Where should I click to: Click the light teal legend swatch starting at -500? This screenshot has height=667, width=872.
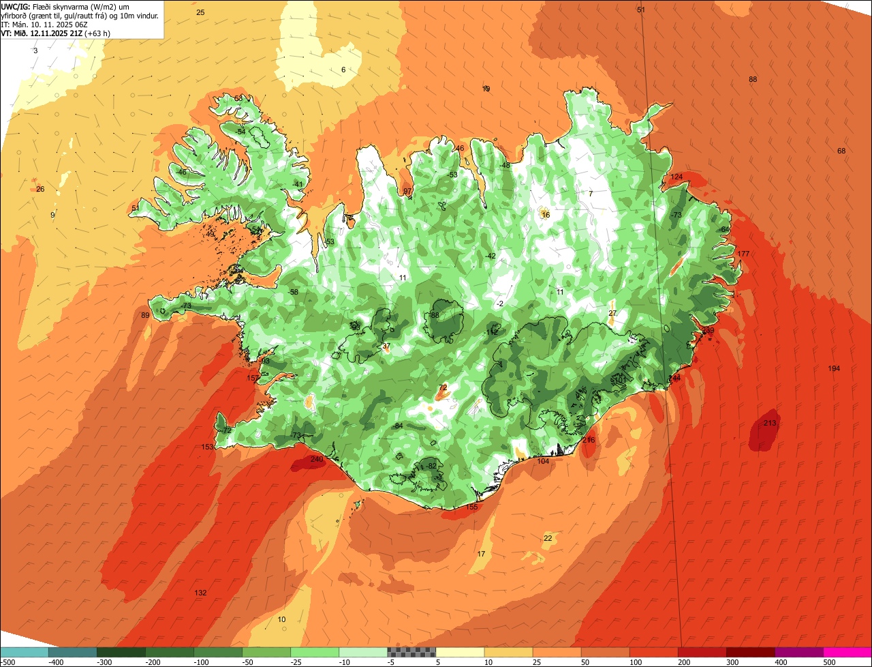click(x=24, y=652)
